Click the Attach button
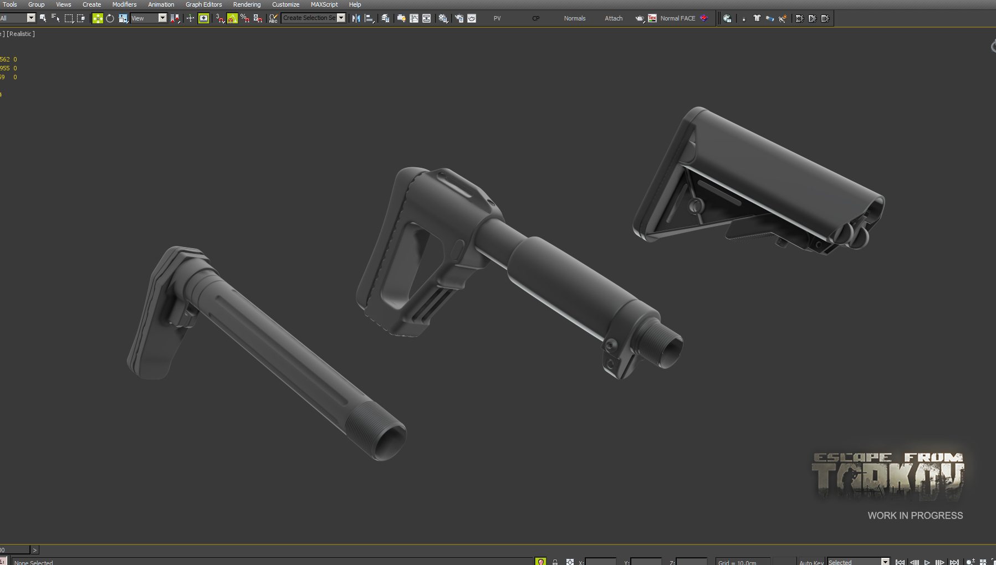996x565 pixels. click(x=614, y=18)
